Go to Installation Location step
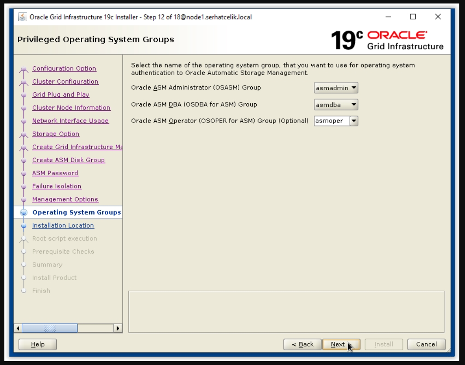This screenshot has height=365, width=465. [63, 225]
